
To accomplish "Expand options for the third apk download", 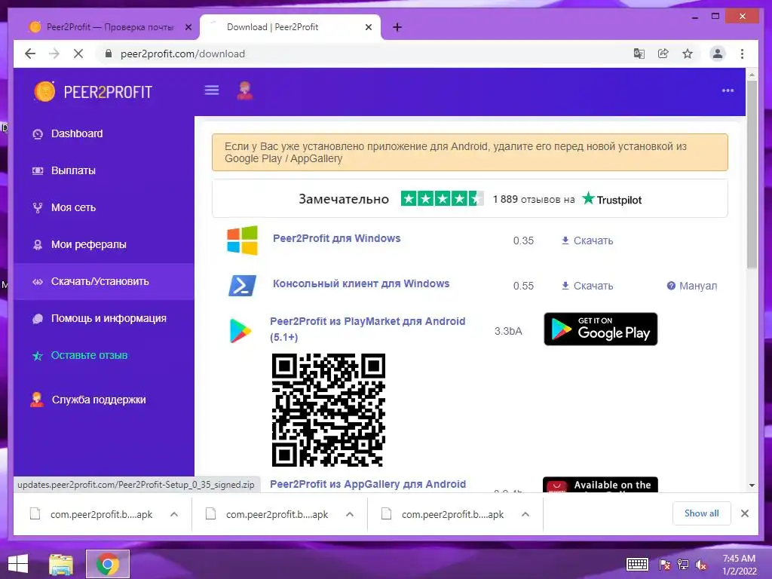I will pyautogui.click(x=525, y=514).
